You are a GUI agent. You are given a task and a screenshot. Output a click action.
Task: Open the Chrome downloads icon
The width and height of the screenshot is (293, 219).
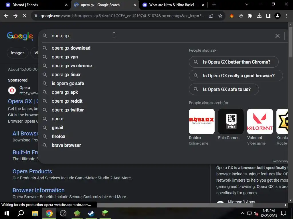click(x=259, y=16)
